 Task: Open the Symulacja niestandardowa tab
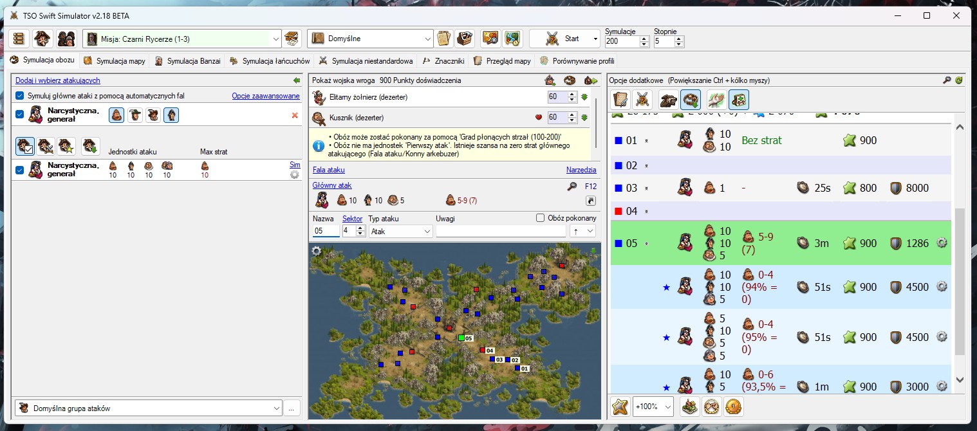coord(366,61)
